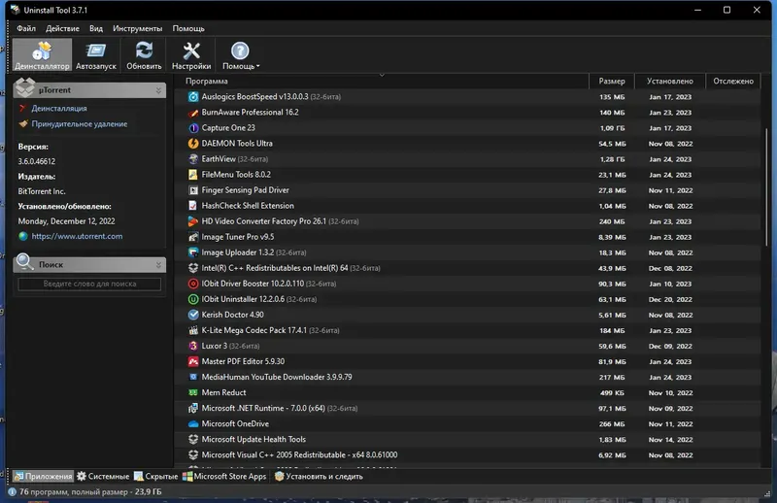Select the Mem Reduct icon
The image size is (777, 503).
193,392
